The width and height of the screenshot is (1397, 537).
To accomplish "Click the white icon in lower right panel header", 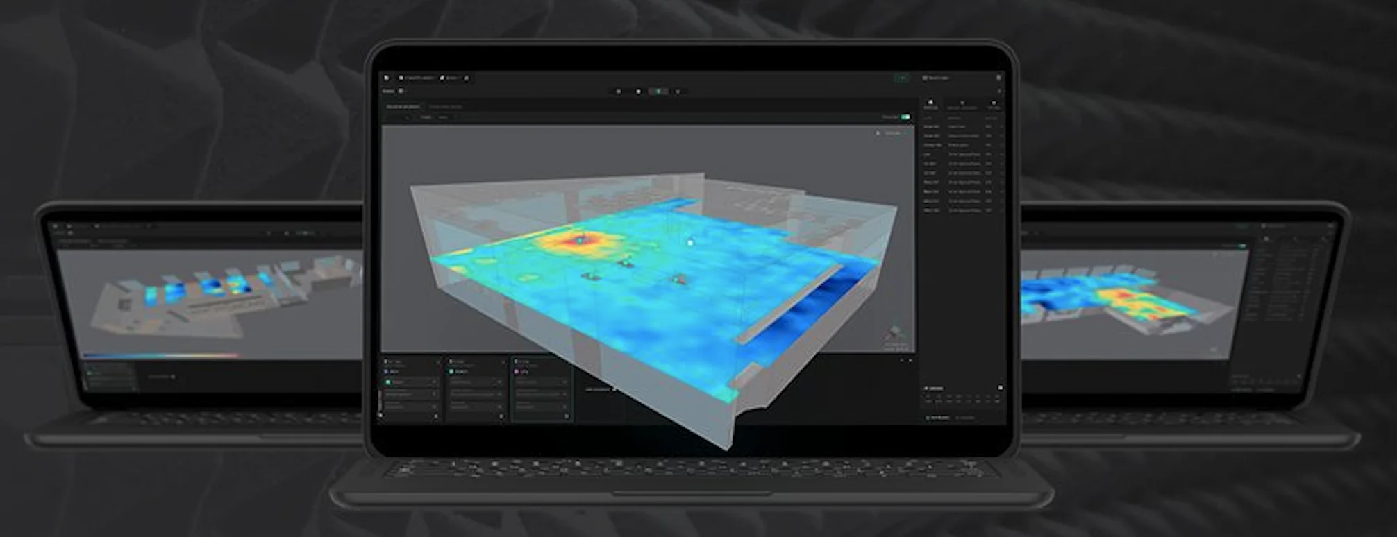I will point(1000,388).
